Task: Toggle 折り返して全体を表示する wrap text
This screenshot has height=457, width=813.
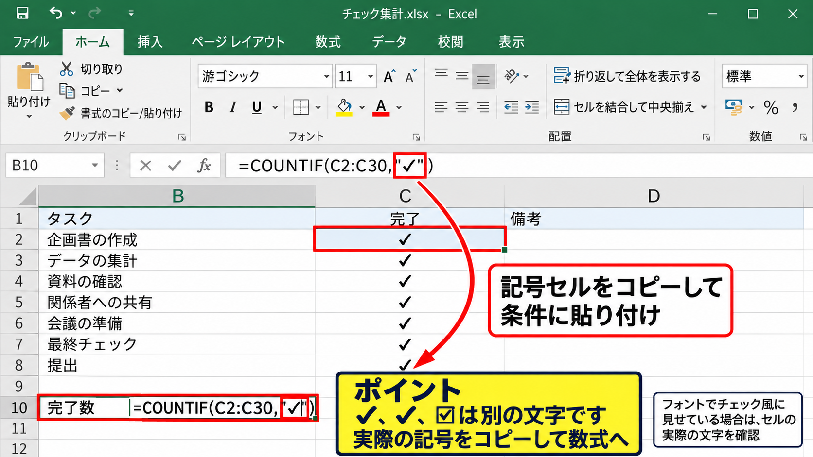Action: [x=627, y=76]
